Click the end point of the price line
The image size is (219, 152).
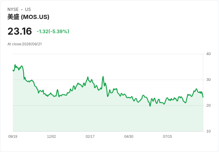pyautogui.click(x=203, y=97)
